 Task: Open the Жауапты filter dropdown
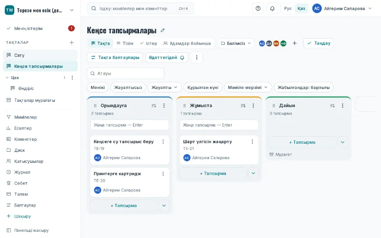pos(164,88)
